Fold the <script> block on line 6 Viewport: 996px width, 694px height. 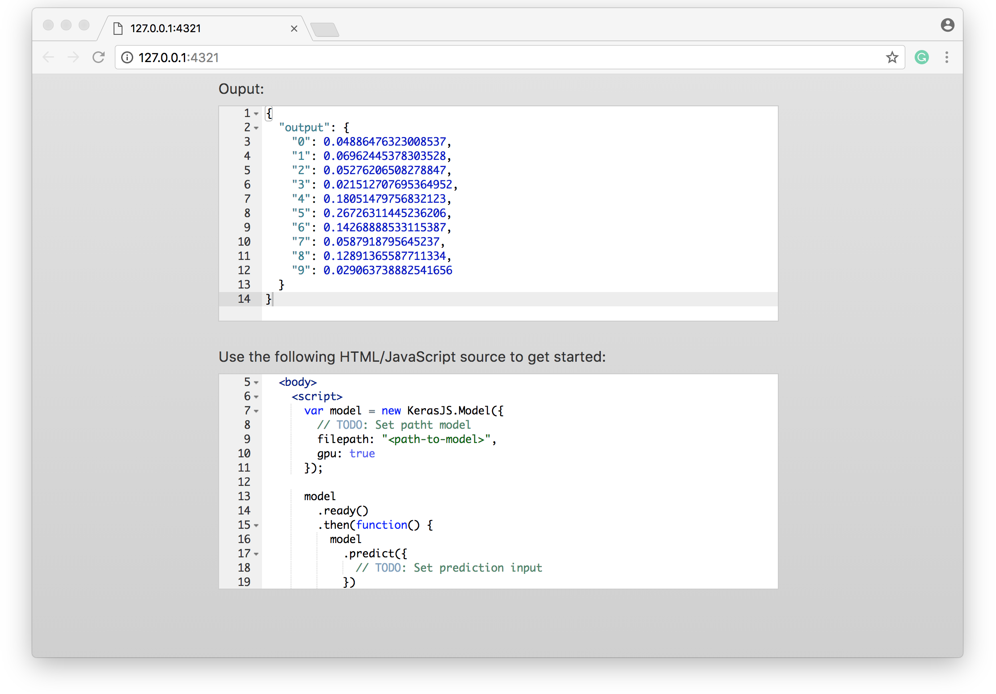point(256,397)
